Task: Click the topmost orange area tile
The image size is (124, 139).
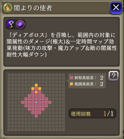Action: (x=36, y=85)
